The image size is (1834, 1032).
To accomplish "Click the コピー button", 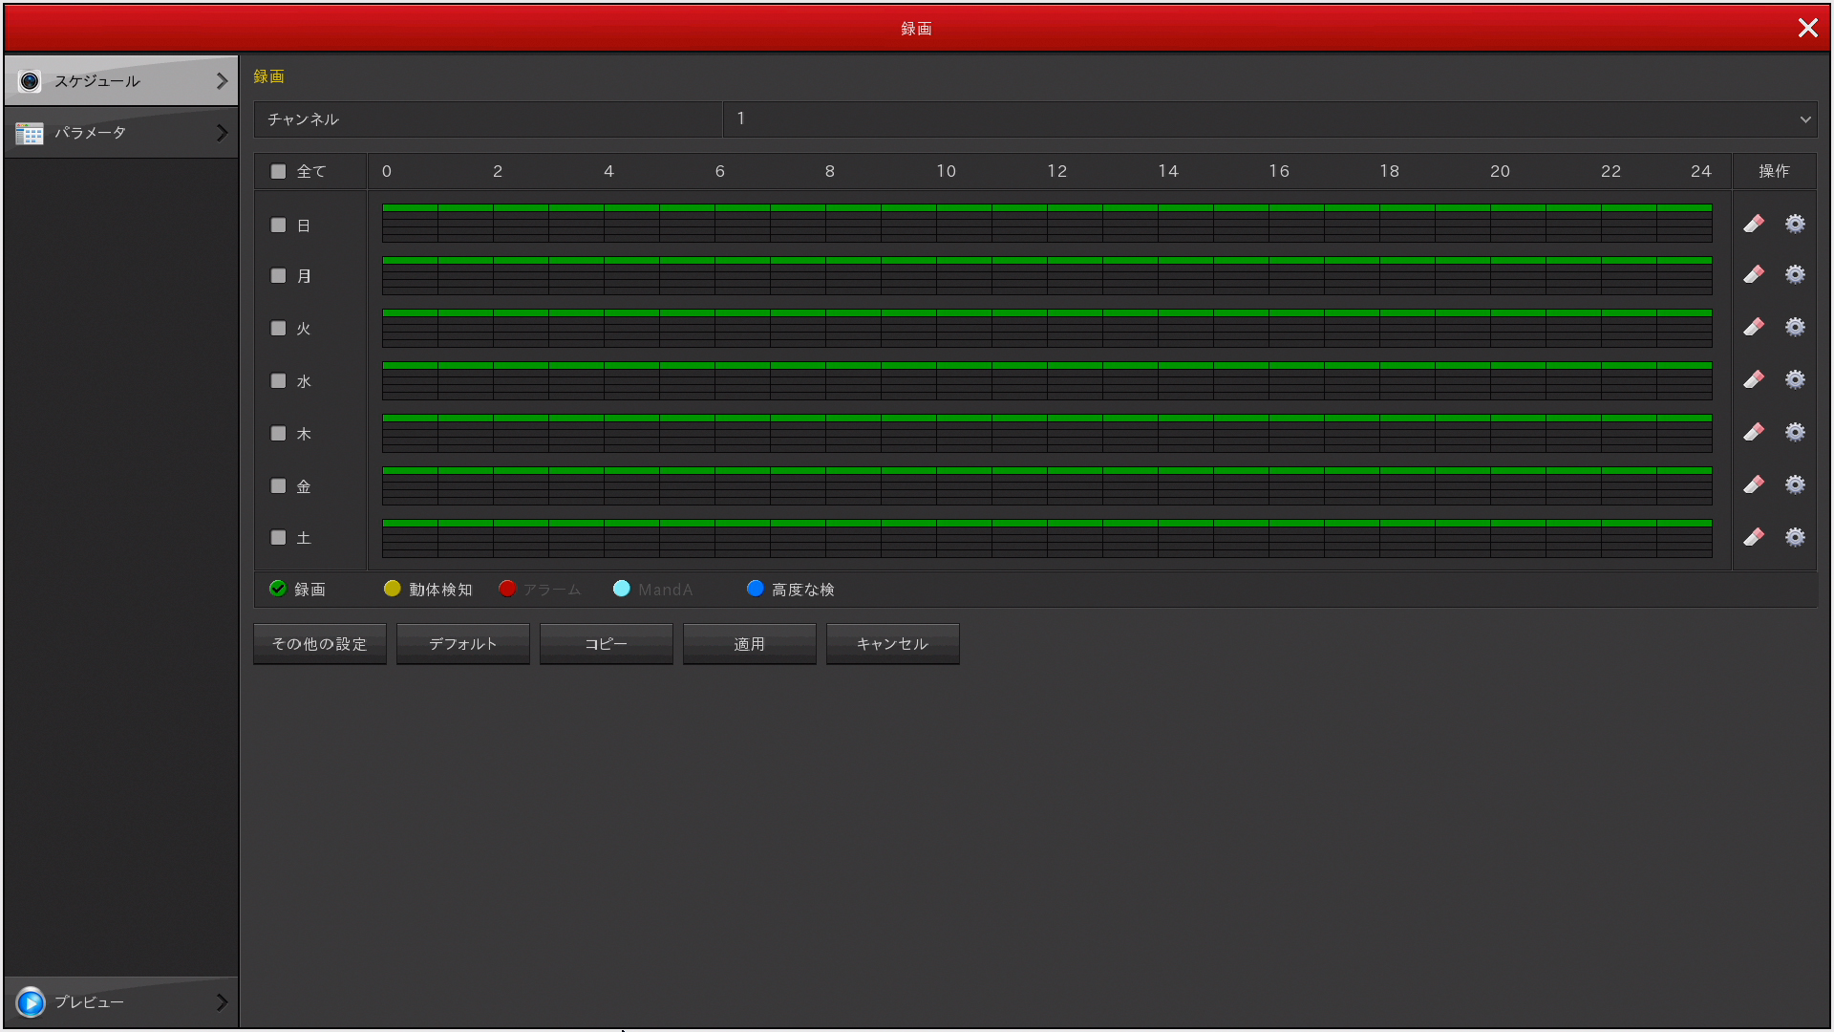I will click(607, 644).
